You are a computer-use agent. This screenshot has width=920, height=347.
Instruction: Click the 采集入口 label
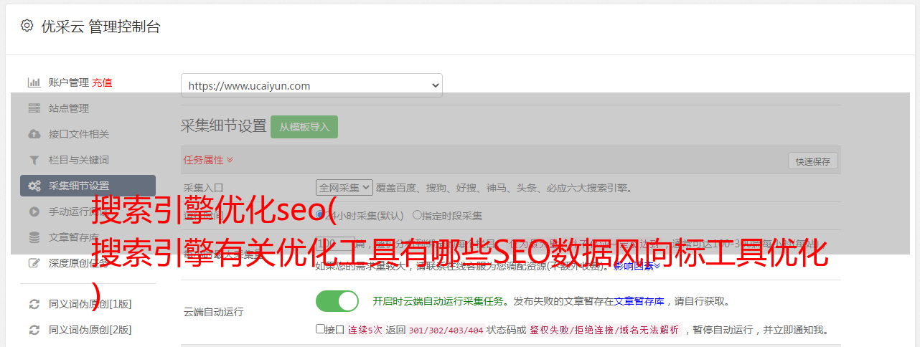point(204,188)
